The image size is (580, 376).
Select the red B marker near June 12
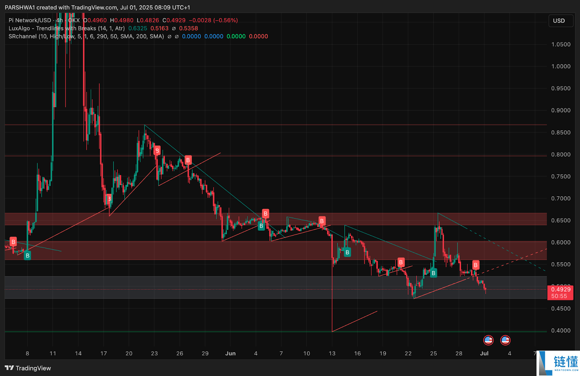[322, 221]
